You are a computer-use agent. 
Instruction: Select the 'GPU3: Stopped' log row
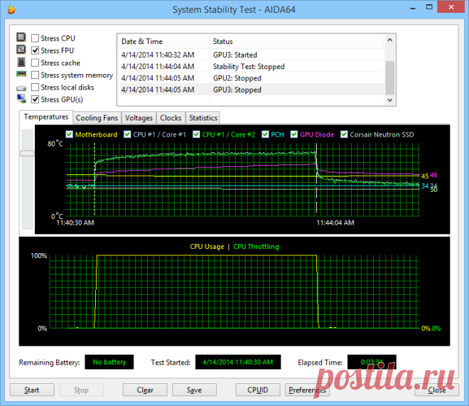pyautogui.click(x=252, y=90)
